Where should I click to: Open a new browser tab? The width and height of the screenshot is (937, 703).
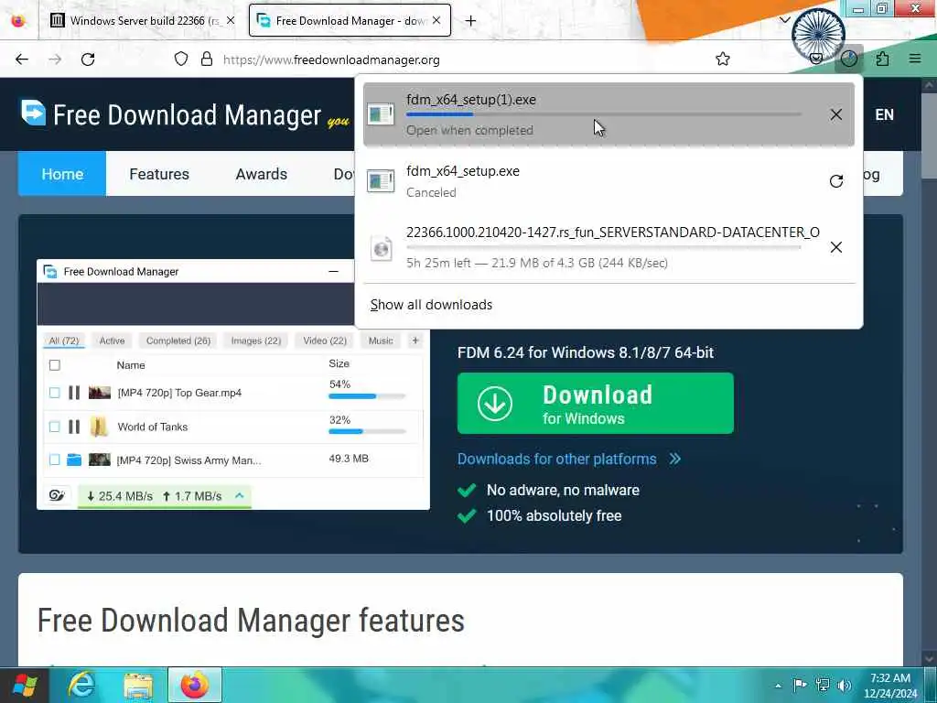click(x=471, y=20)
